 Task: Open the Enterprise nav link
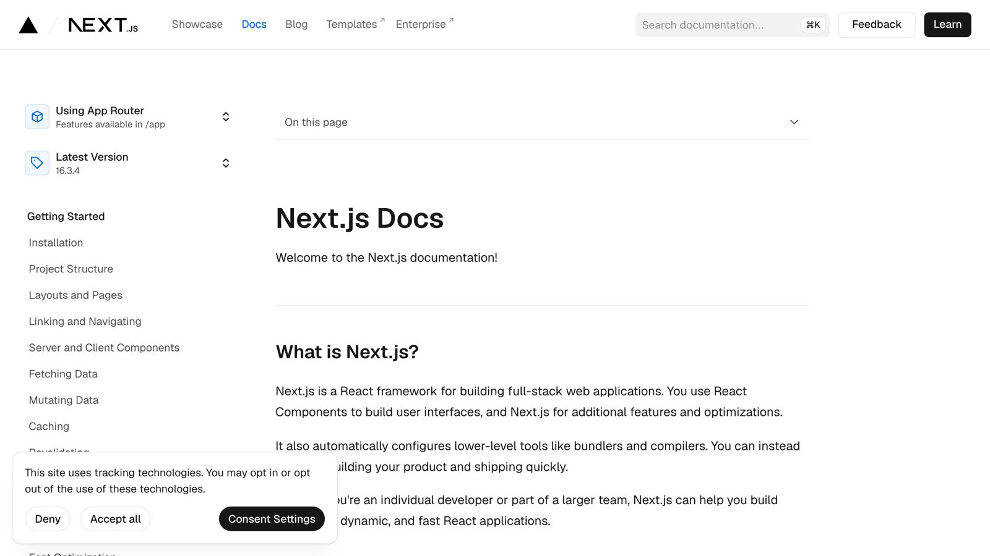(424, 24)
